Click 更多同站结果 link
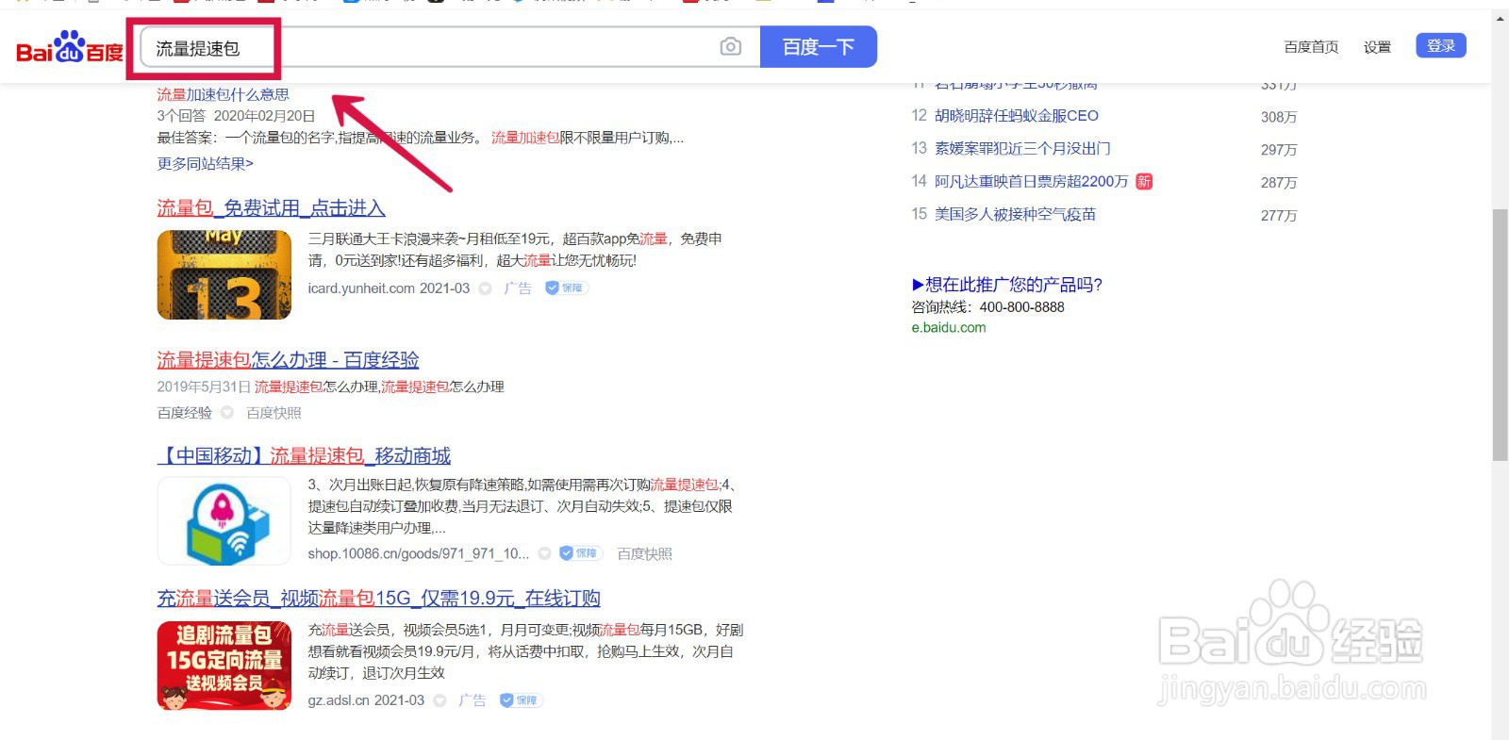The width and height of the screenshot is (1509, 740). coord(205,163)
